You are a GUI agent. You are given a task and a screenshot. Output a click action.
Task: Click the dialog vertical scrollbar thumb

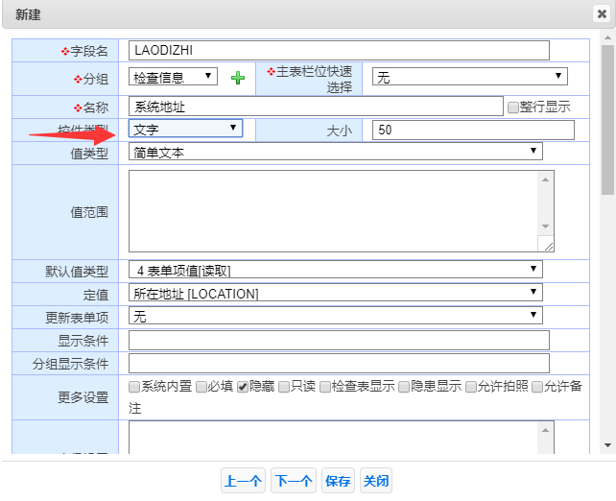607,115
